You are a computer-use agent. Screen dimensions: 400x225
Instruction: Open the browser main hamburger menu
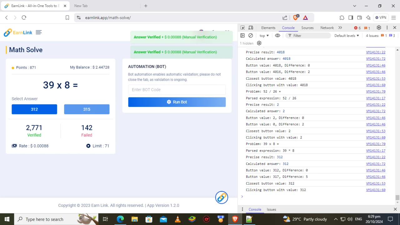(x=394, y=17)
